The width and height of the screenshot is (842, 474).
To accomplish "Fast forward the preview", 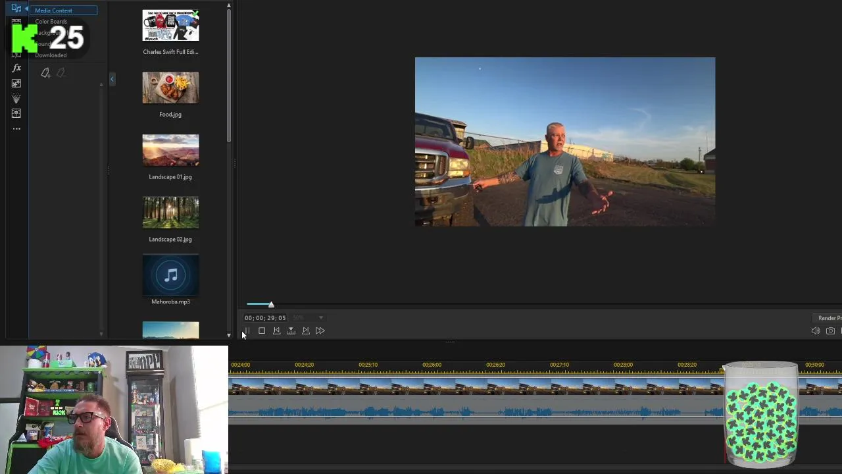I will (320, 330).
